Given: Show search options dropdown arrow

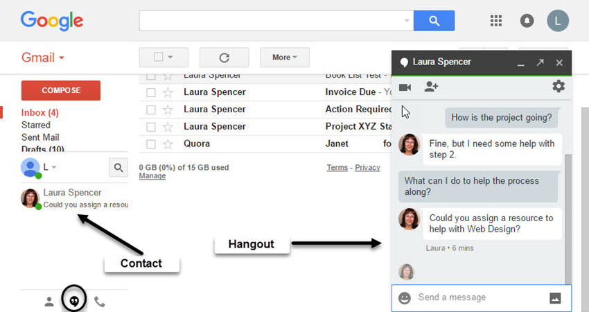Looking at the screenshot, I should (x=407, y=21).
